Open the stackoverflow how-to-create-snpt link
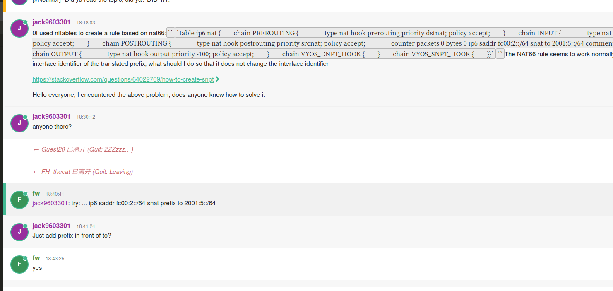The image size is (613, 291). coord(123,79)
